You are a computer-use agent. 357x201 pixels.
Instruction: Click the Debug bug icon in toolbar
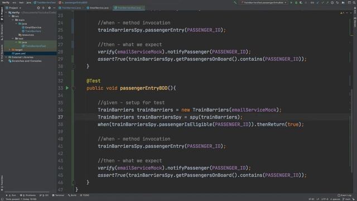(x=296, y=2)
